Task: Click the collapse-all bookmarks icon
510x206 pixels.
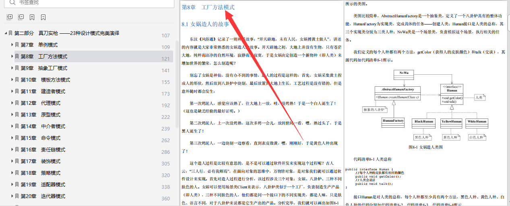Action: [21, 17]
